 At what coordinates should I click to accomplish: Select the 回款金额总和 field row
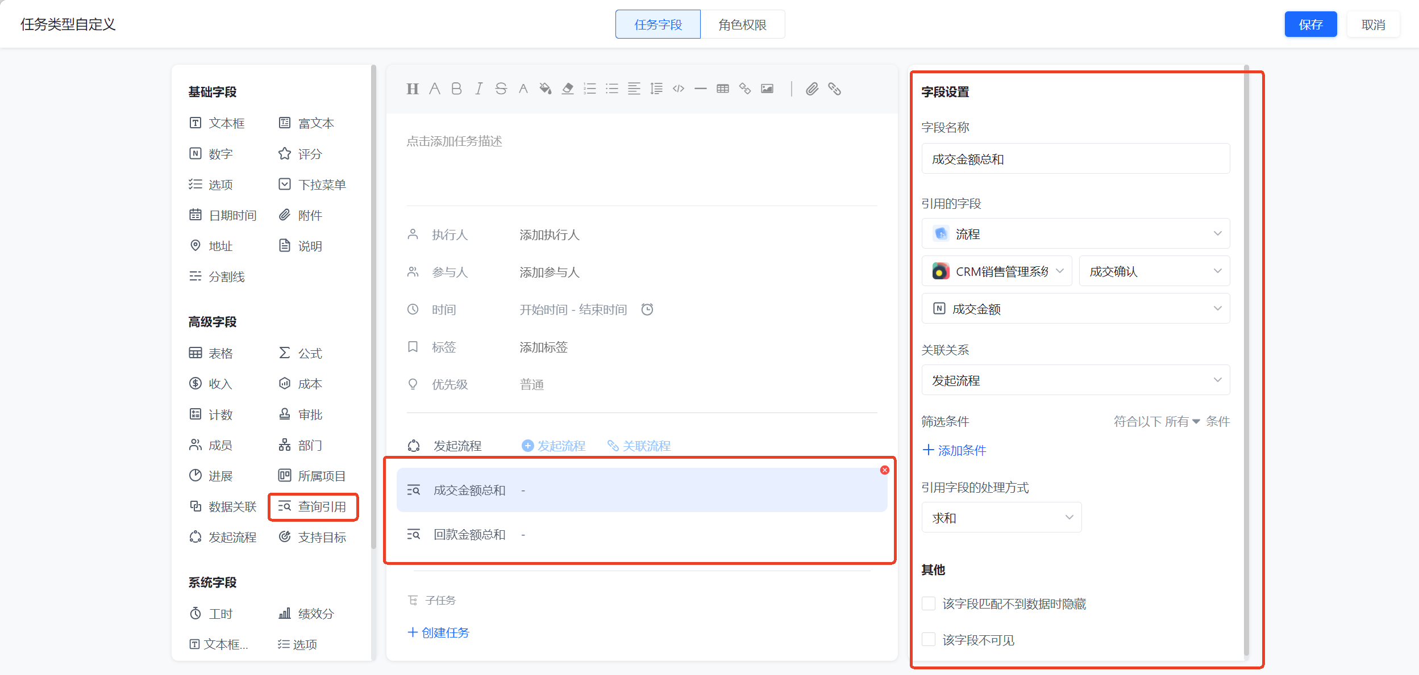[642, 534]
